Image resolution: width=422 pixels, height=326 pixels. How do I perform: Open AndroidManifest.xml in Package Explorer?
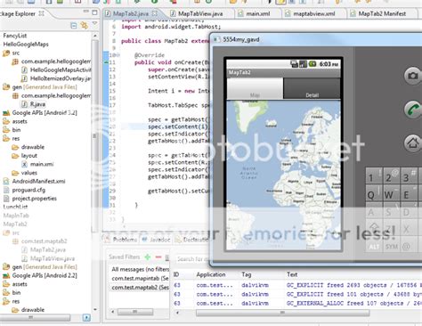pyautogui.click(x=34, y=181)
